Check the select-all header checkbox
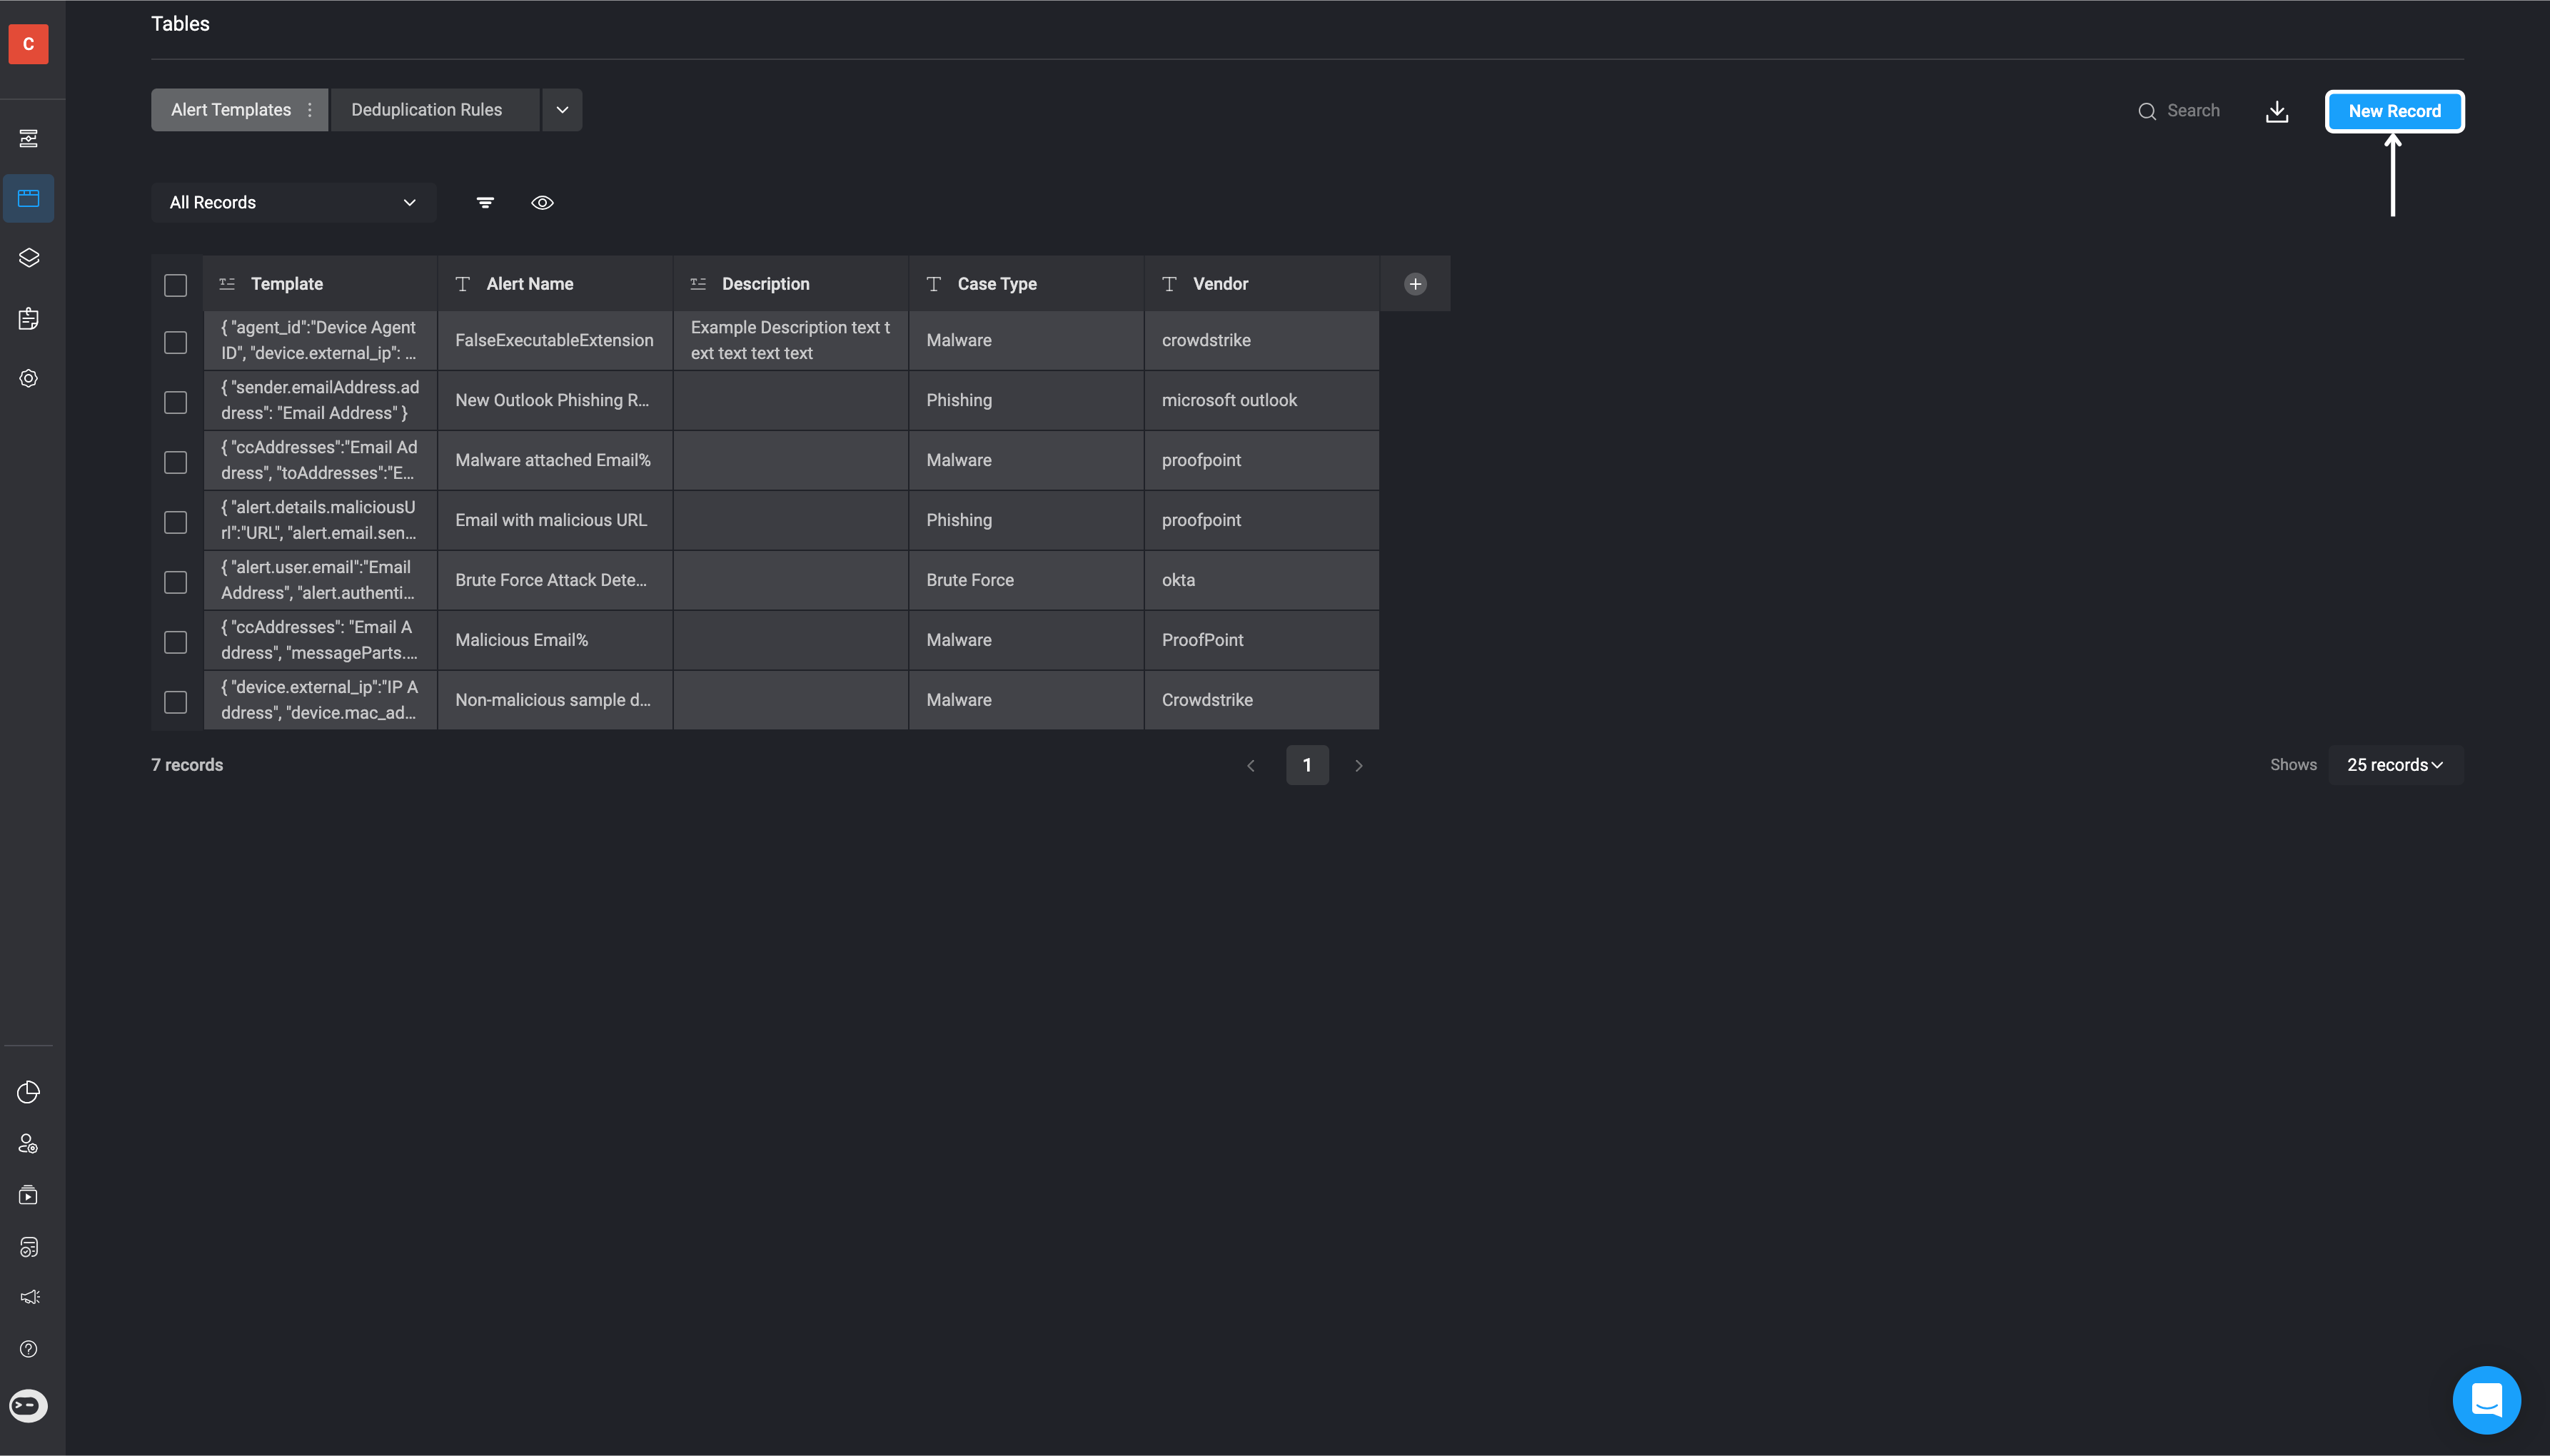This screenshot has width=2550, height=1456. click(176, 285)
